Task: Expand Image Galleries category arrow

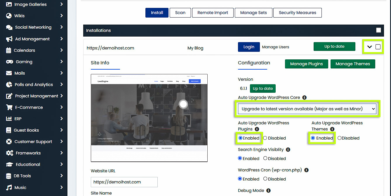Action: 61,4
